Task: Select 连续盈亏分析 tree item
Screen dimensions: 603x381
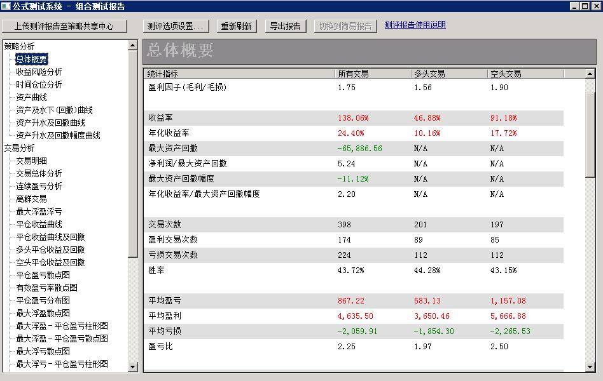Action: tap(39, 186)
